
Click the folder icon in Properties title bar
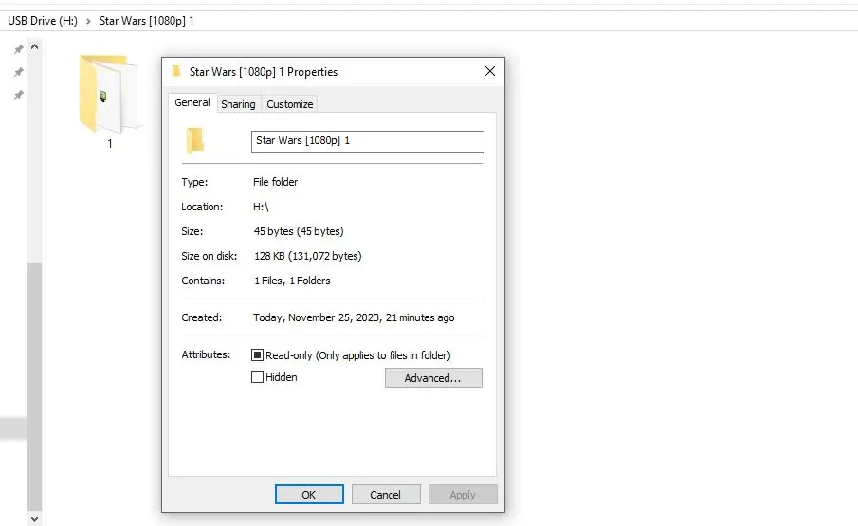click(176, 72)
